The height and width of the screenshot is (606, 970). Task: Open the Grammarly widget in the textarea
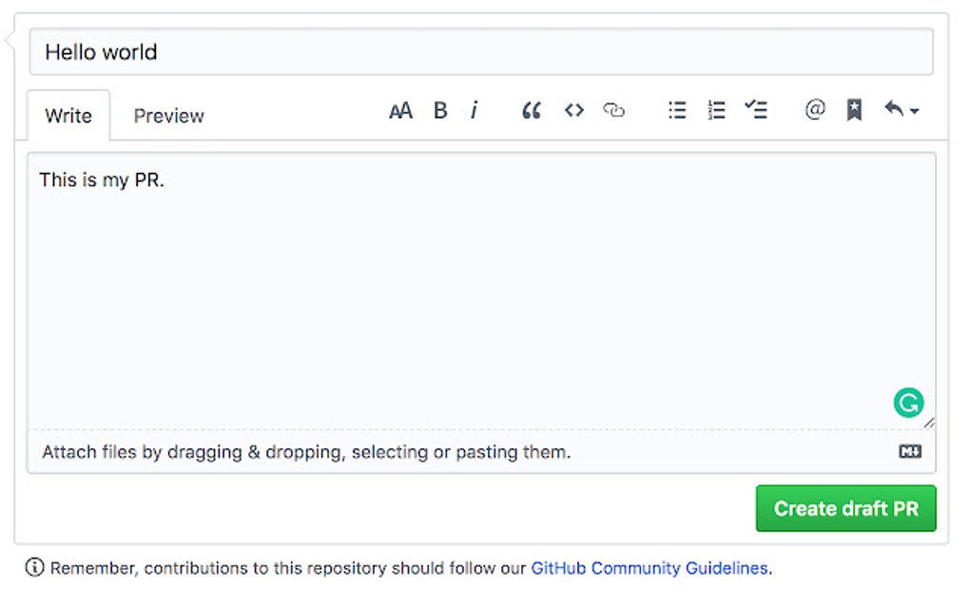[907, 402]
